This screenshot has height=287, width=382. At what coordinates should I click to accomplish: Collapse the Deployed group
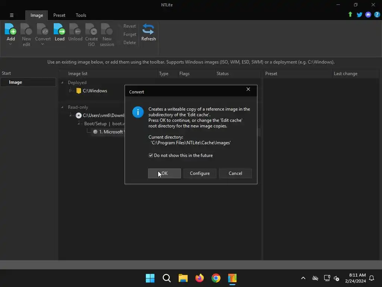point(62,83)
